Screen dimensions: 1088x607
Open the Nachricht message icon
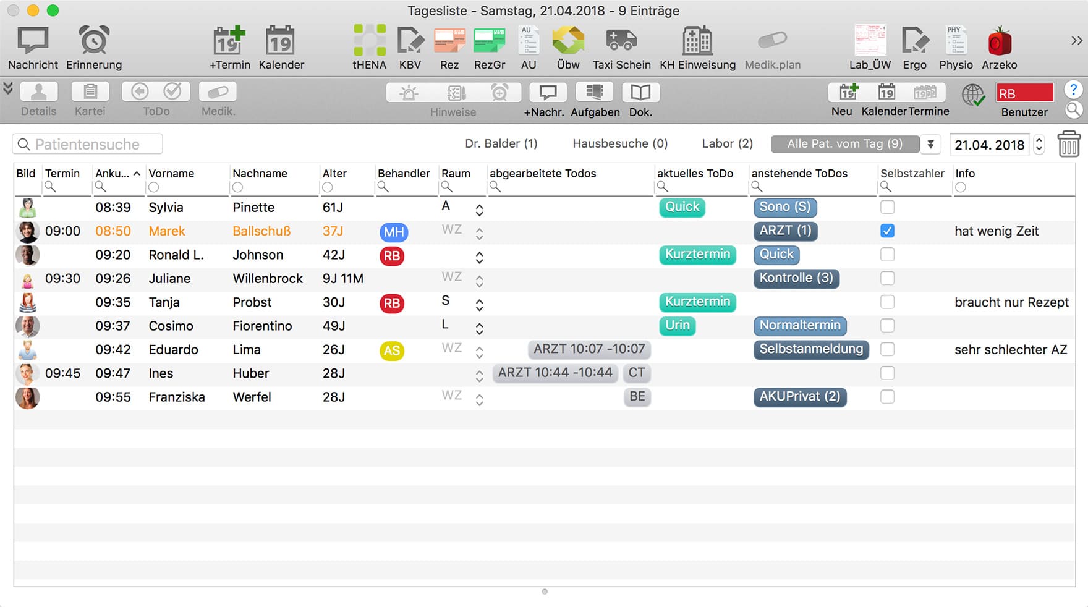(33, 41)
